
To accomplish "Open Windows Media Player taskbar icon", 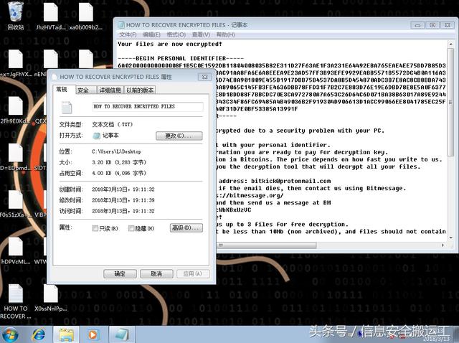I will click(93, 335).
